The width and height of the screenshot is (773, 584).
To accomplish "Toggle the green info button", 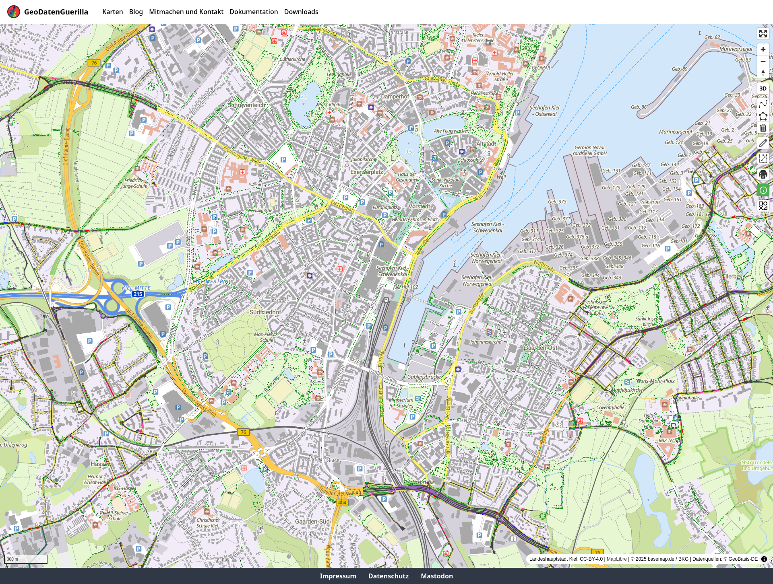I will click(x=763, y=190).
